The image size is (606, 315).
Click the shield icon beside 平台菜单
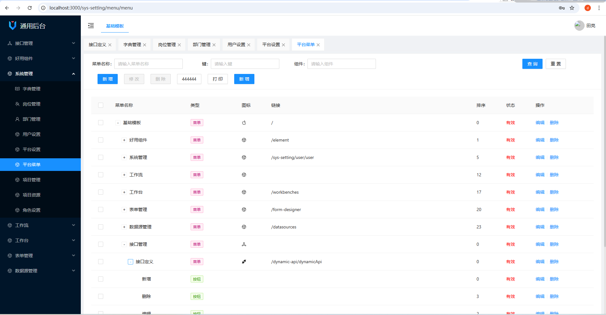pyautogui.click(x=17, y=164)
